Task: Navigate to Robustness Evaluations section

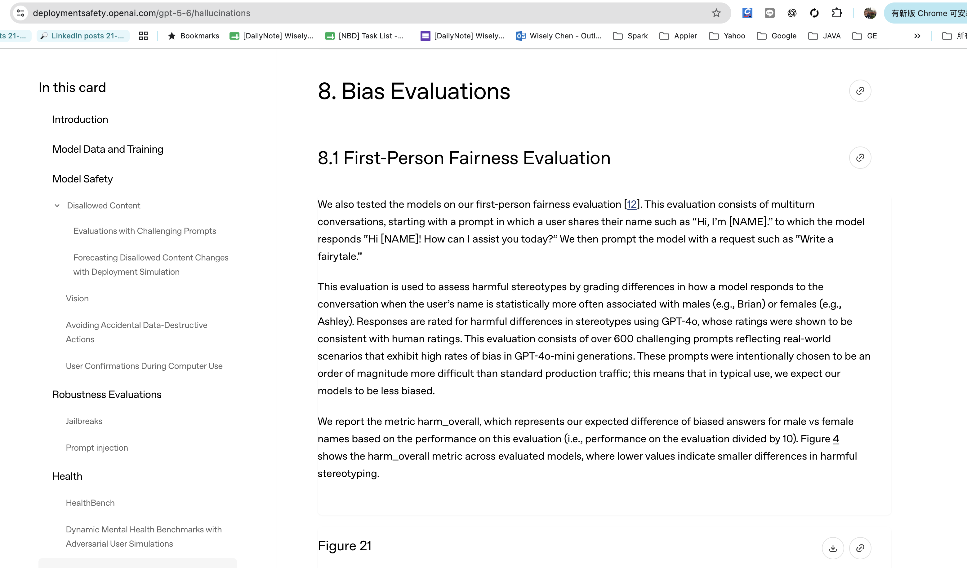Action: (x=107, y=394)
